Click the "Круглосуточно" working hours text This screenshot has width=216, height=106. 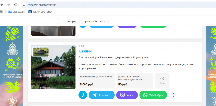point(141,57)
